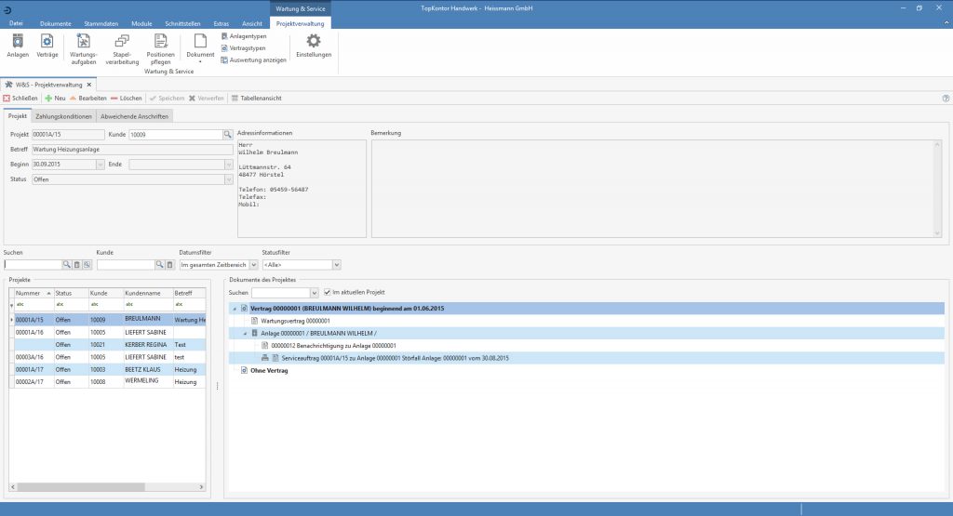Collapse the ribbon with top-right chevron
Image resolution: width=953 pixels, height=516 pixels.
[946, 23]
